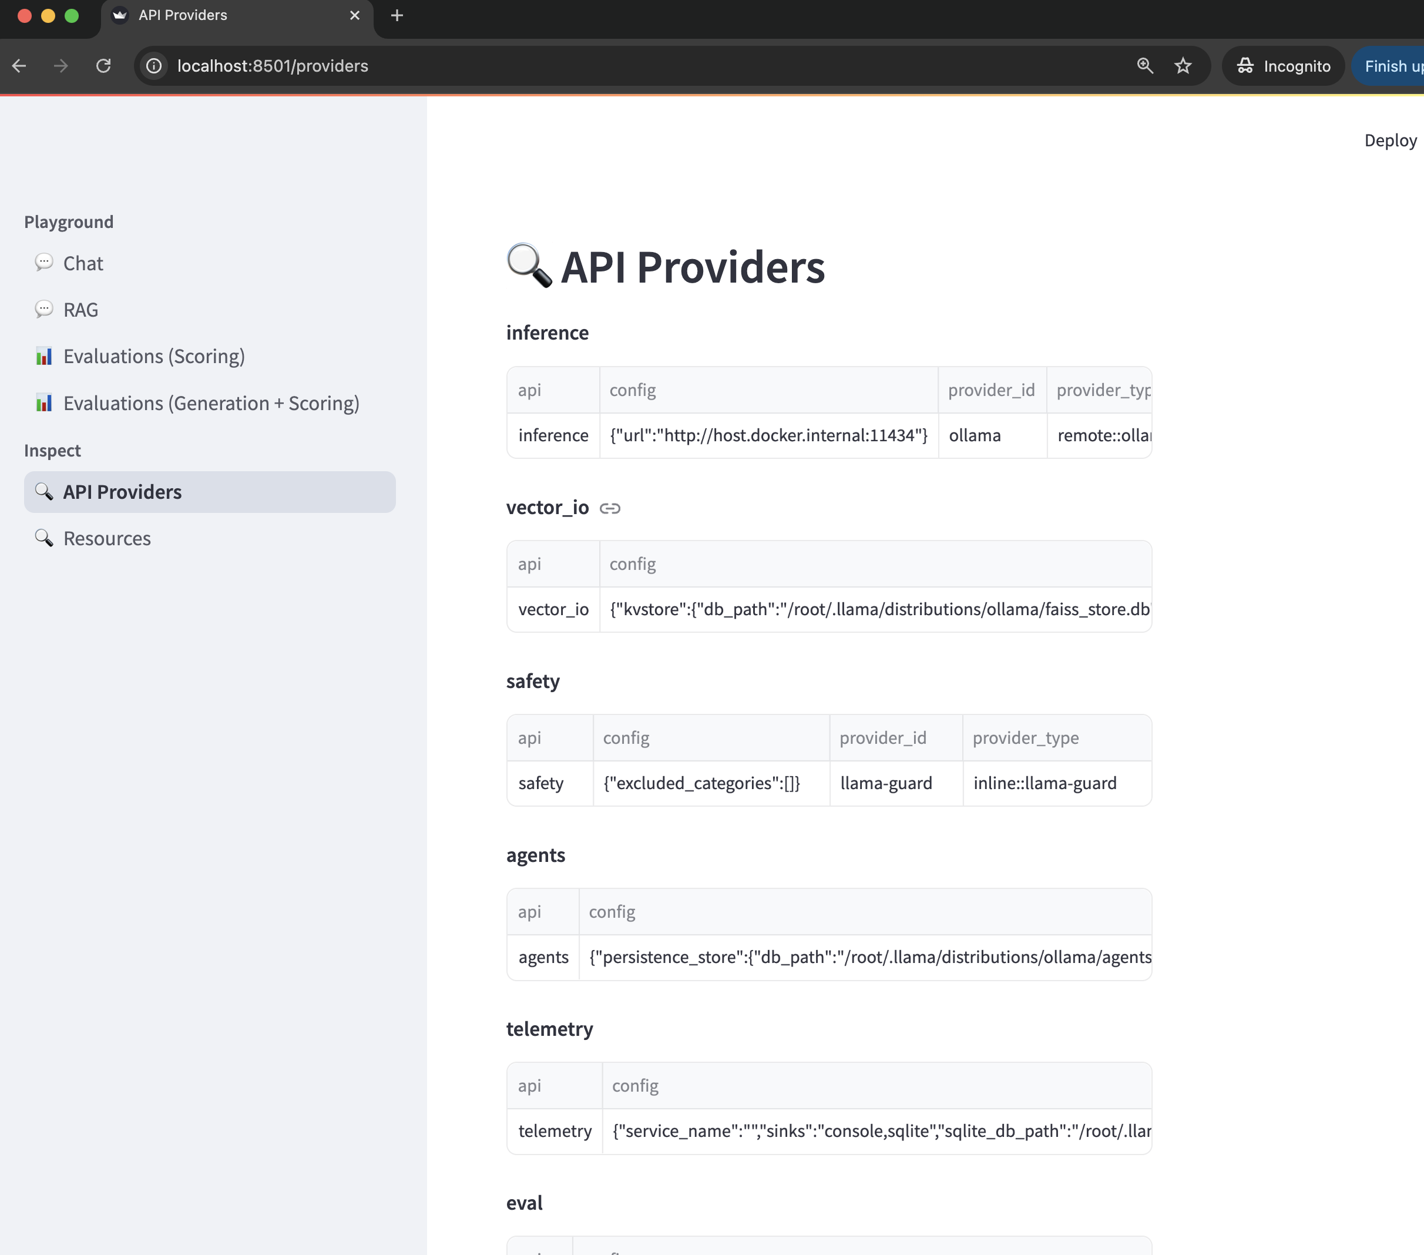Screen dimensions: 1424x1255
Task: Click the service_name sinks config cell
Action: tap(877, 1131)
